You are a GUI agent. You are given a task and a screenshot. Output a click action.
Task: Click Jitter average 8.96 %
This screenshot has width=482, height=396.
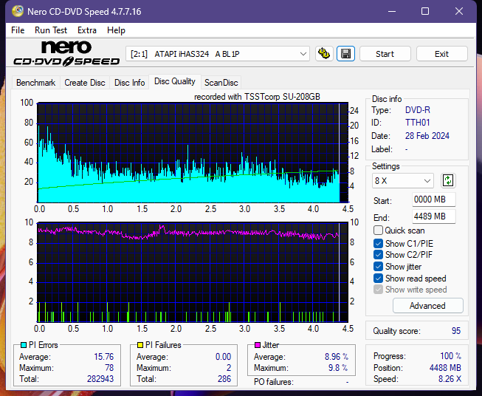337,357
